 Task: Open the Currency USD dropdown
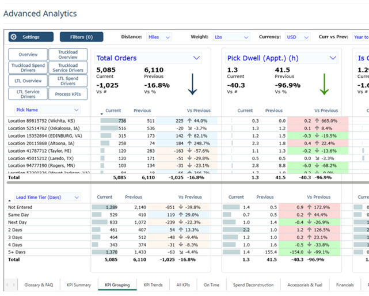(x=296, y=37)
